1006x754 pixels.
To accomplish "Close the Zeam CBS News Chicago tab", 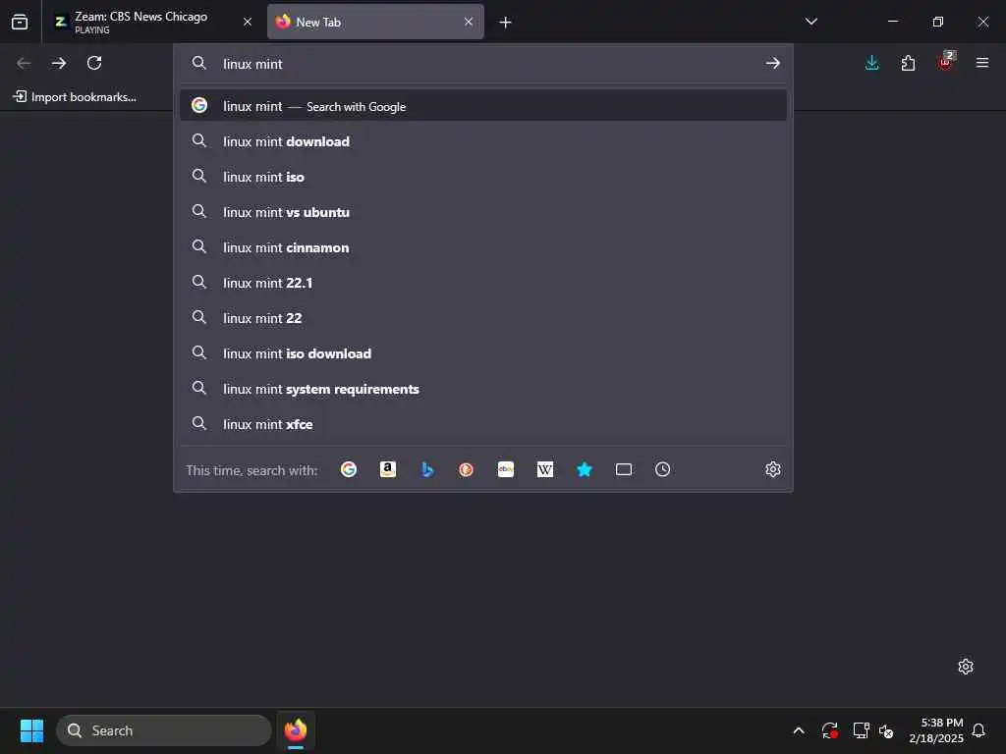I will (x=248, y=22).
